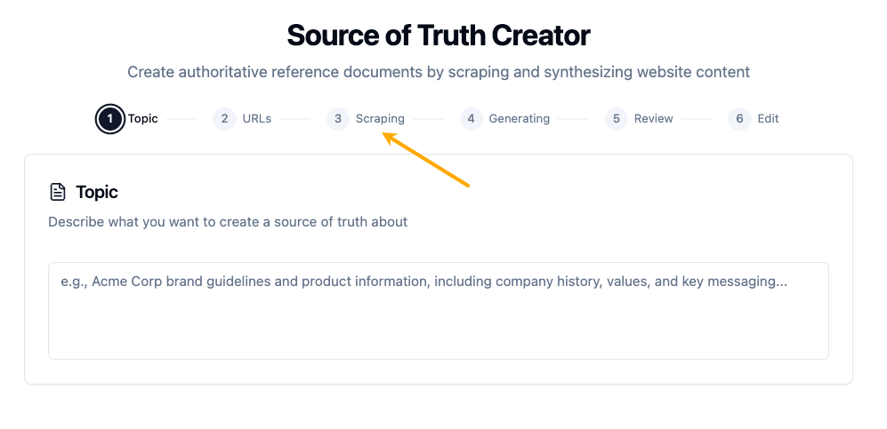This screenshot has width=887, height=429.
Task: Click the step 4 number circle
Action: [x=472, y=119]
